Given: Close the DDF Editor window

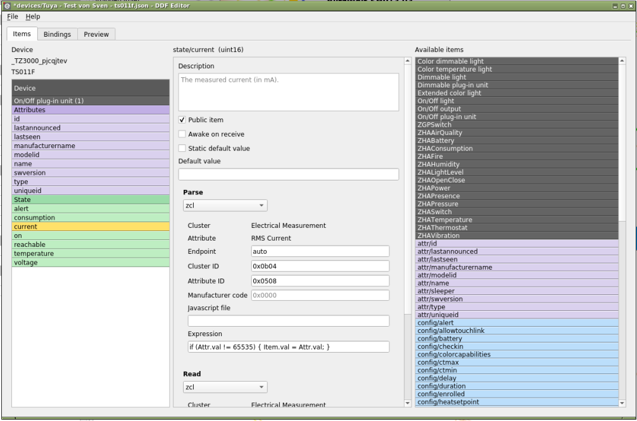Looking at the screenshot, I should pyautogui.click(x=630, y=6).
